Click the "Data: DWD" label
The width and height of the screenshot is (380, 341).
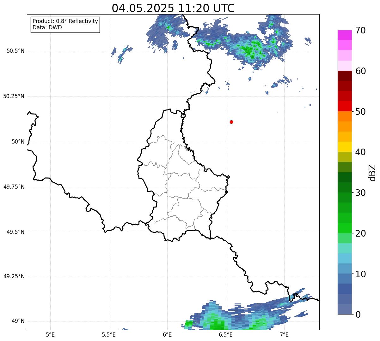[x=47, y=27]
